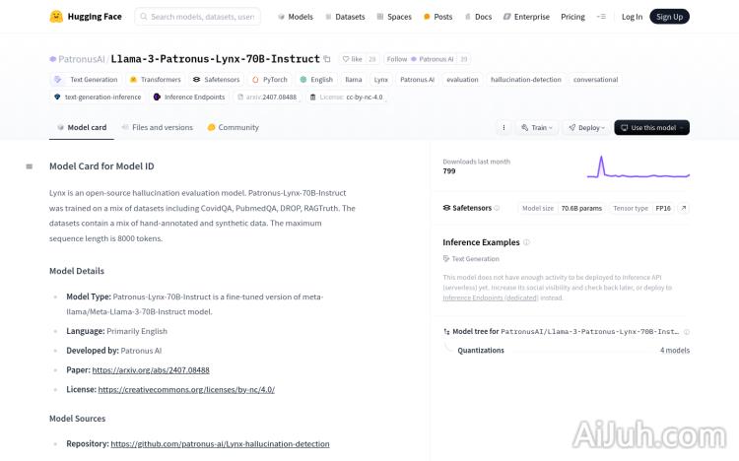Expand the Train dropdown
The height and width of the screenshot is (461, 739).
point(538,127)
